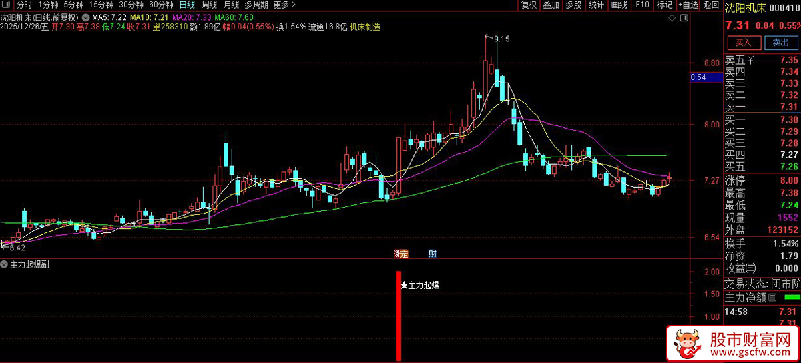The height and width of the screenshot is (363, 801).
Task: Click the 净资 value 1.79
Action: 788,256
